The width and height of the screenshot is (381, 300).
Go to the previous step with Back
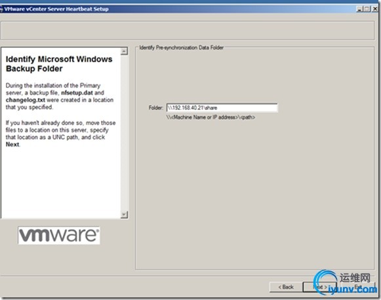(x=286, y=287)
